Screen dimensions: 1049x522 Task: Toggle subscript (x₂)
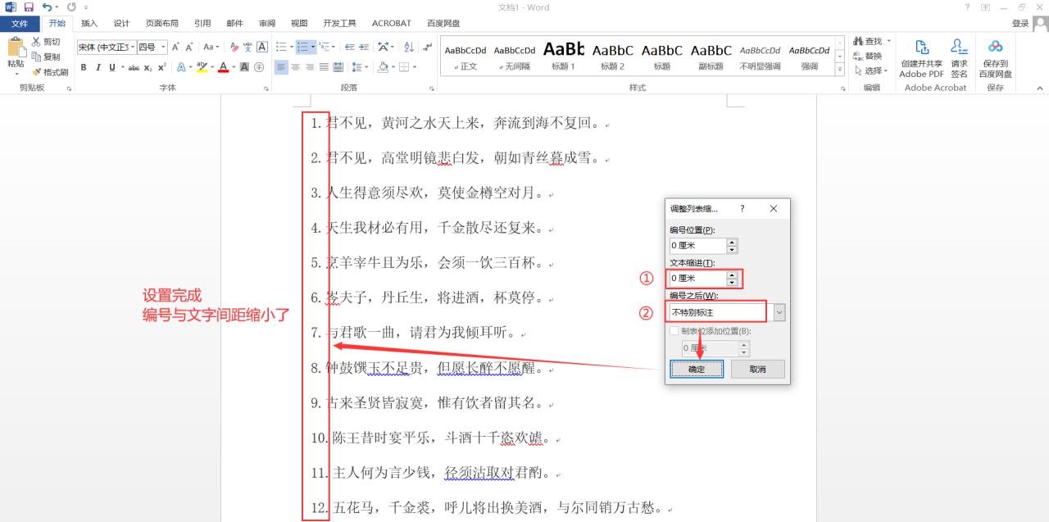[148, 67]
